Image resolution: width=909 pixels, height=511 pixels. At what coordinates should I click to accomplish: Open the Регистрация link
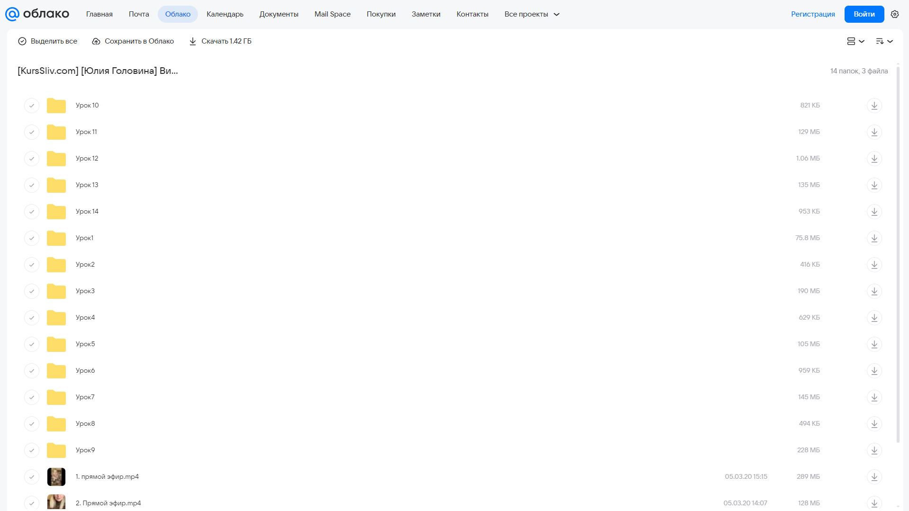(813, 14)
